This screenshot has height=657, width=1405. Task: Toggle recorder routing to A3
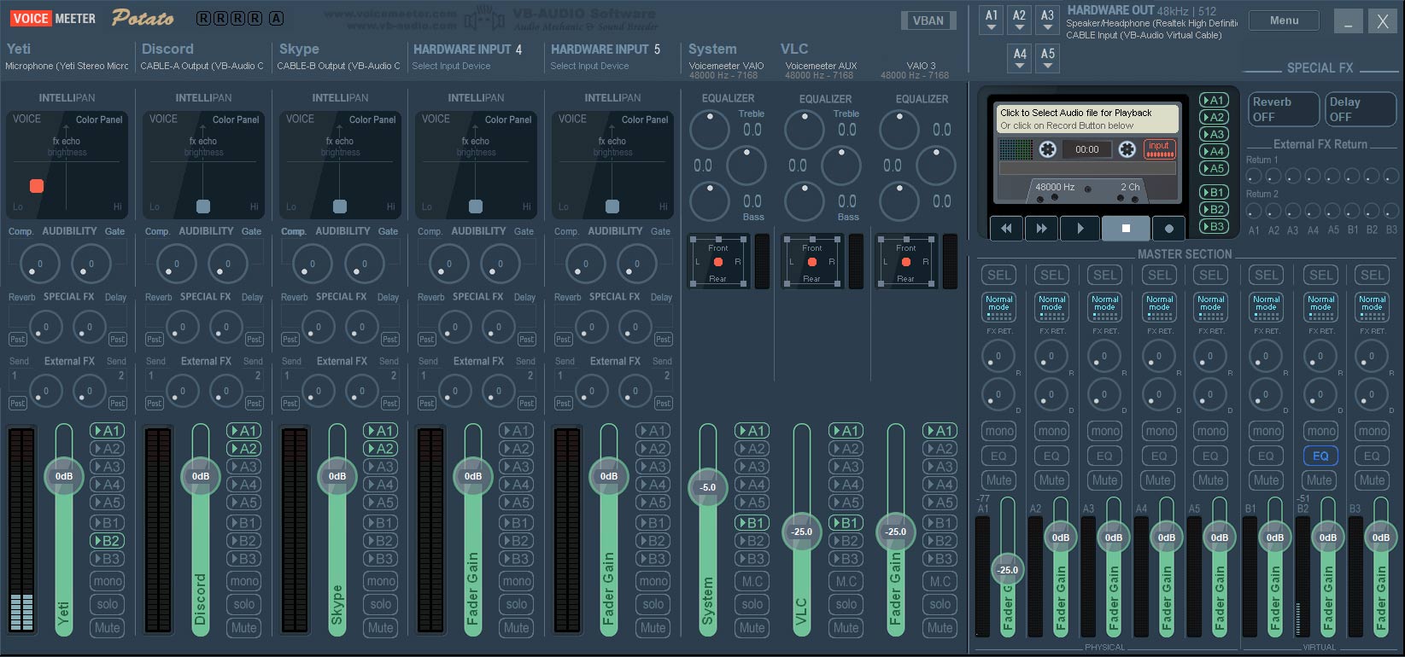point(1214,134)
